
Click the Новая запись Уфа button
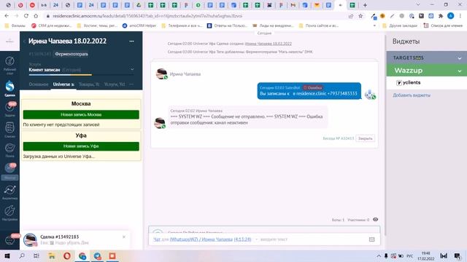tap(81, 146)
